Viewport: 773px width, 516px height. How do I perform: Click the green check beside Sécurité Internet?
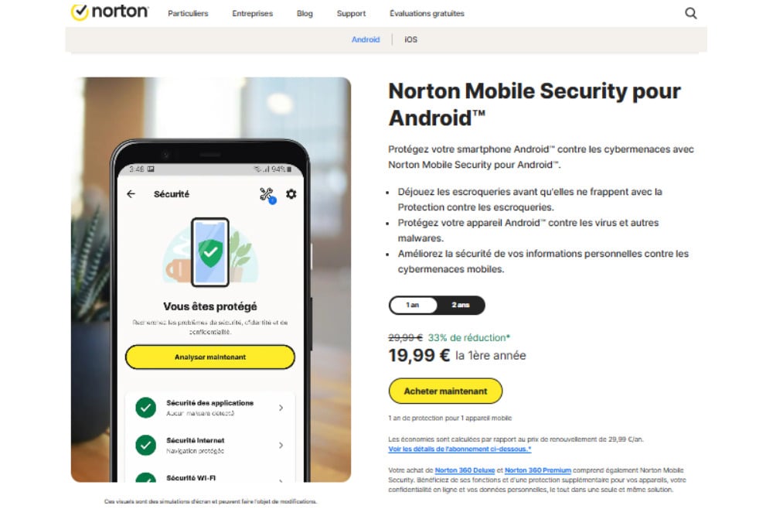[x=145, y=445]
